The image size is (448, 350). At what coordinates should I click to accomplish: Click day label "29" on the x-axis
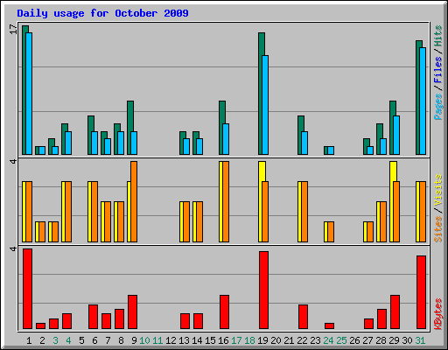click(x=394, y=340)
